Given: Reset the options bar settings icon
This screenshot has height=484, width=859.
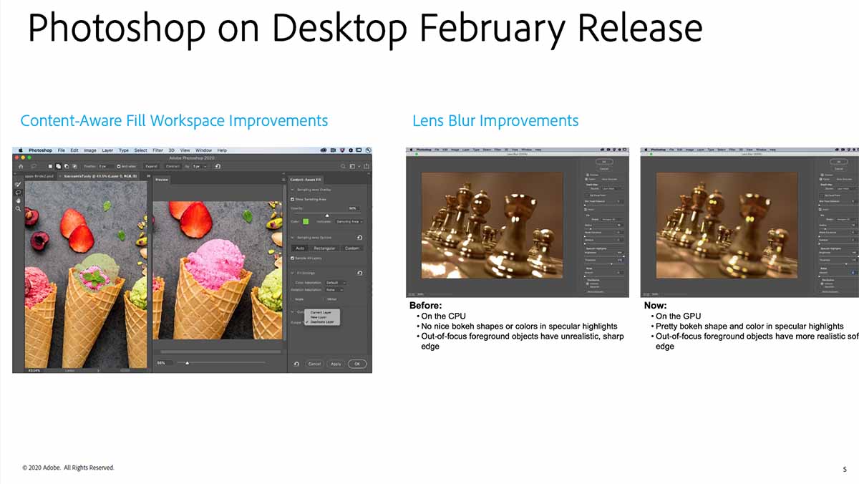Looking at the screenshot, I should pos(218,166).
